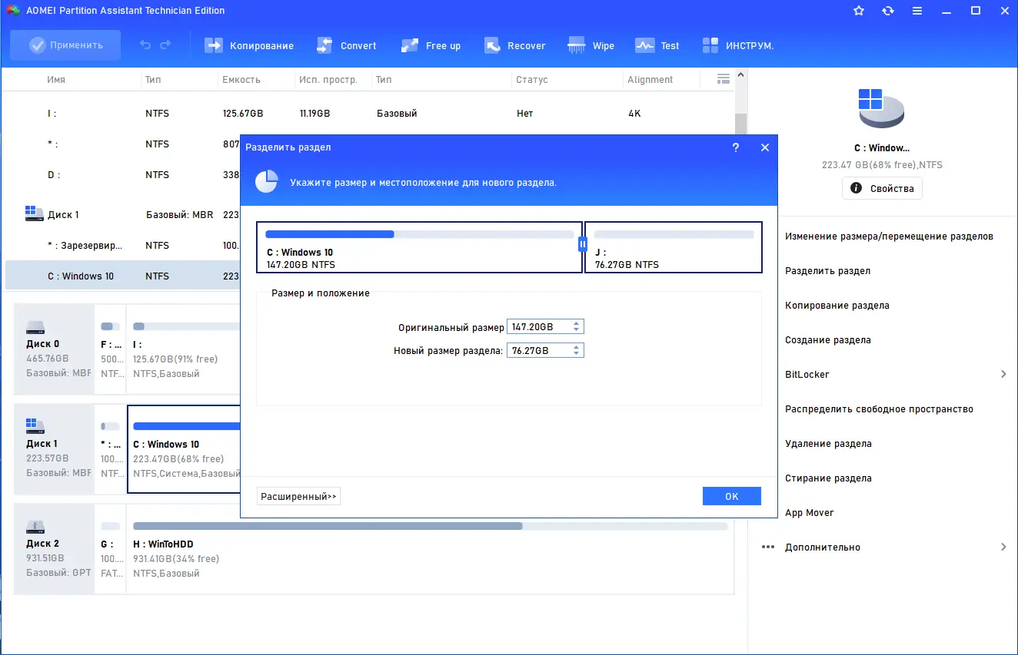
Task: Click the Alignment column header
Action: coord(650,80)
